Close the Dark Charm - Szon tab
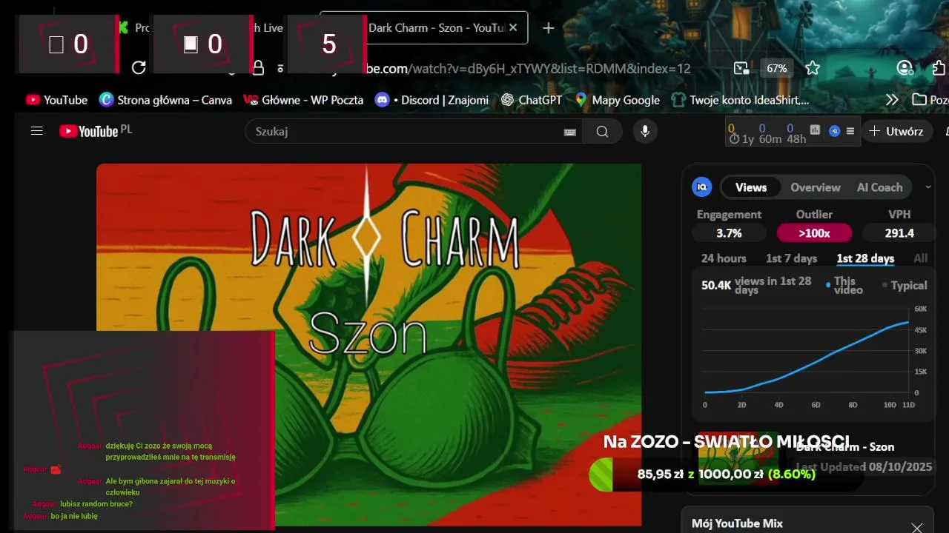Image resolution: width=949 pixels, height=533 pixels. click(512, 27)
